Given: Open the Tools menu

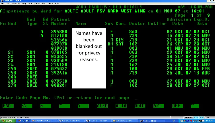Looking at the screenshot, I should [x=44, y=3].
